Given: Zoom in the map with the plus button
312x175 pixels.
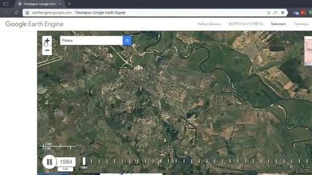Looking at the screenshot, I should [x=47, y=41].
